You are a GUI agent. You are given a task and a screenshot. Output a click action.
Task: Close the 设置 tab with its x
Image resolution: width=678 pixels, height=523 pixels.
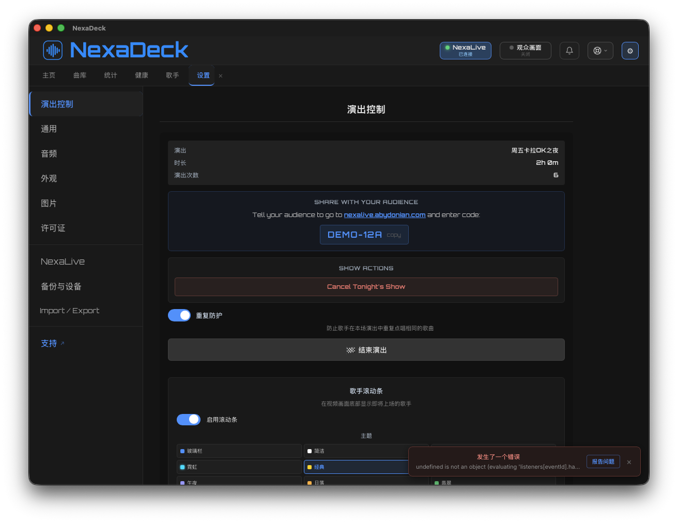(x=221, y=76)
